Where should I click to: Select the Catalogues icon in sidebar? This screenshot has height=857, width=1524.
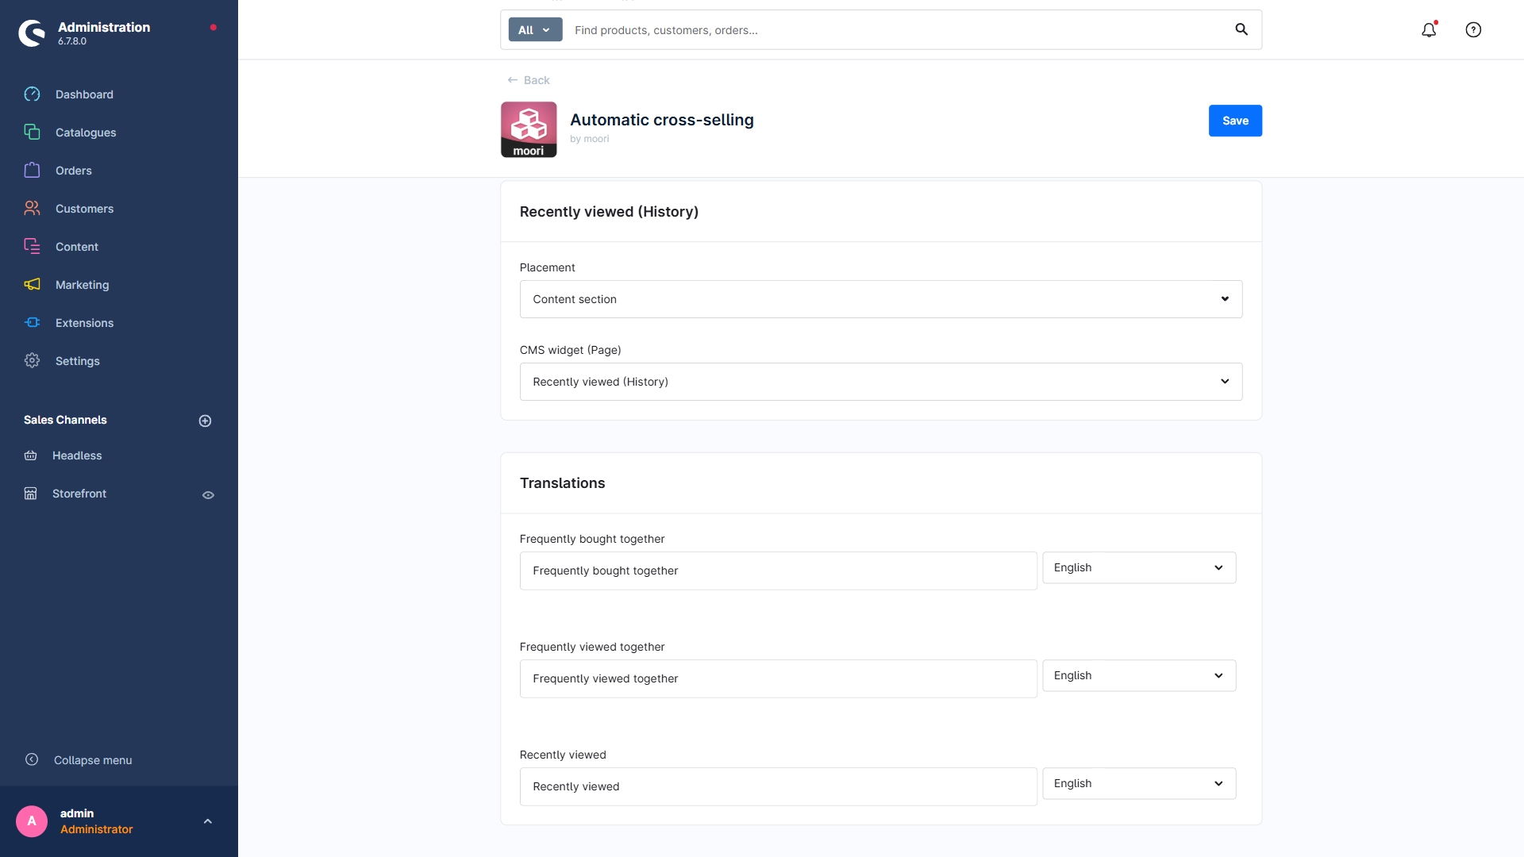coord(32,133)
